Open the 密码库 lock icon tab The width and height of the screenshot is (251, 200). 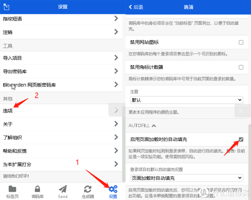[x=38, y=192]
